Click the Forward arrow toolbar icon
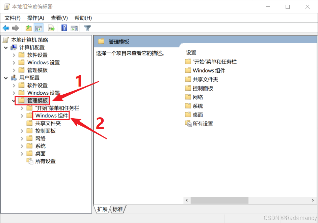Image resolution: width=318 pixels, height=223 pixels. [16, 28]
